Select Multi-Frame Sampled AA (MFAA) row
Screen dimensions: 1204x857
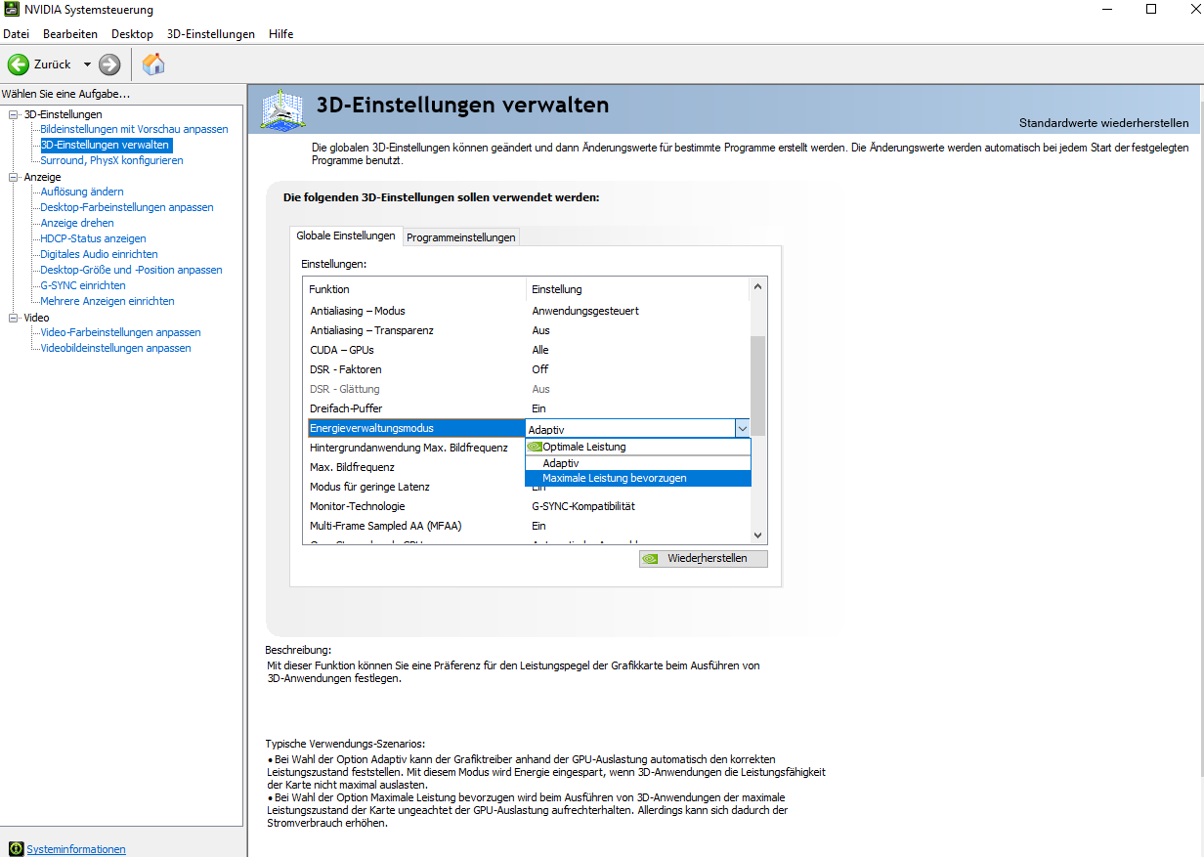(x=526, y=526)
